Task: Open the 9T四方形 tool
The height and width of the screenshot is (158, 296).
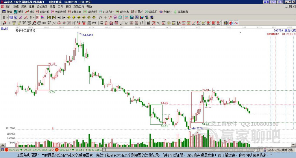Action: [x=106, y=12]
